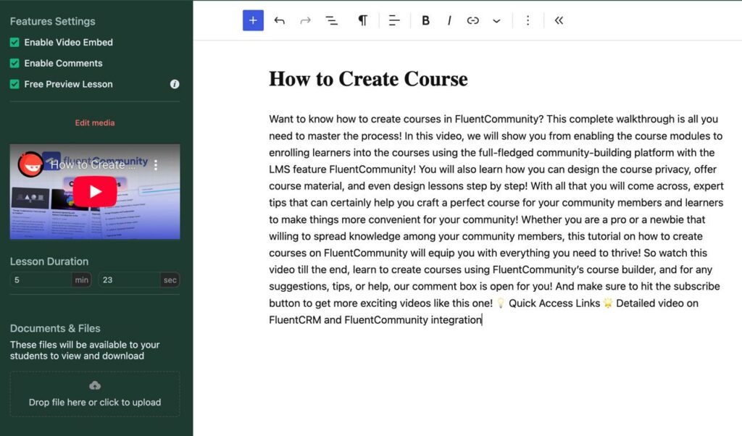Screen dimensions: 742x436
Task: Click the lesson duration minutes field
Action: coord(41,280)
